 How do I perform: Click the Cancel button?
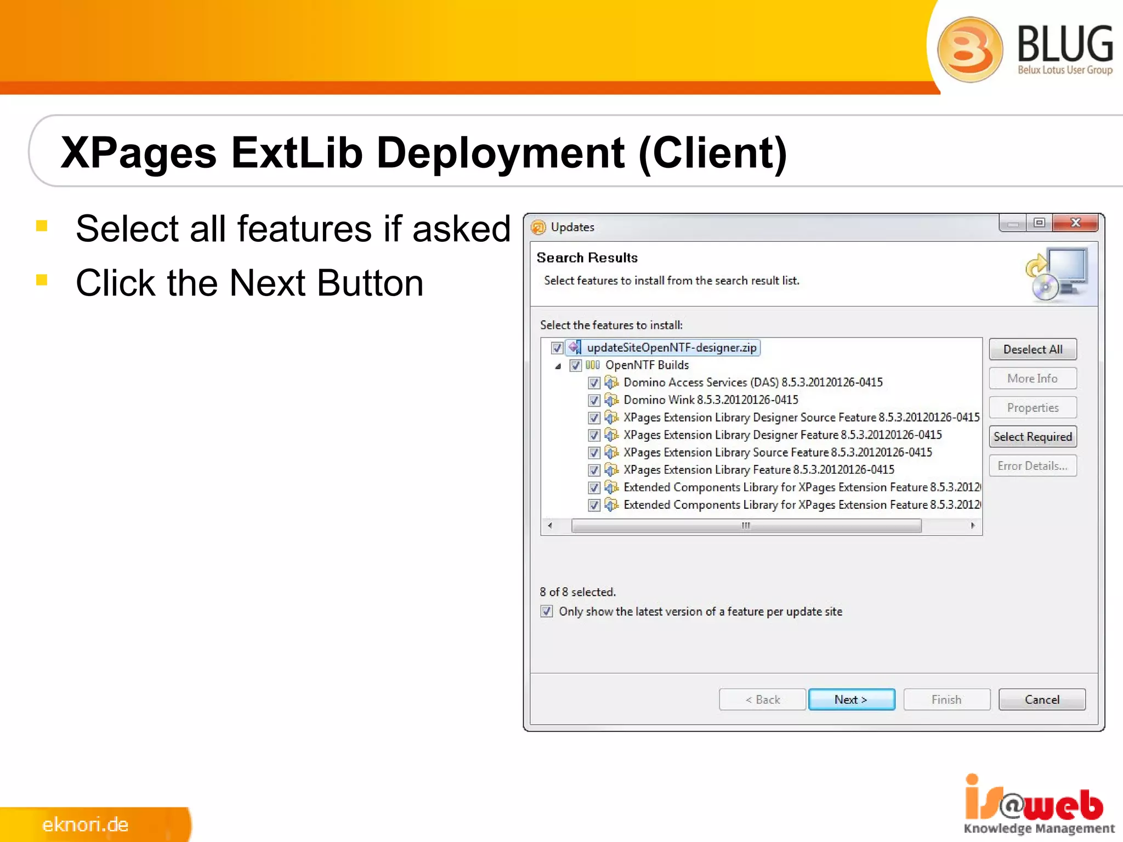pos(1042,699)
